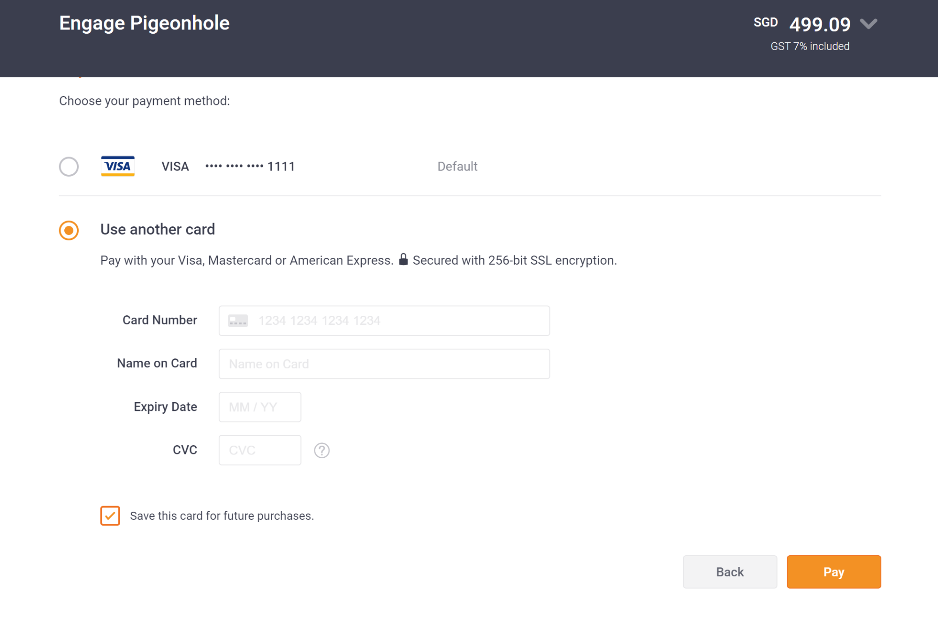The height and width of the screenshot is (619, 938).
Task: Click the CVC help question mark icon
Action: coord(322,450)
